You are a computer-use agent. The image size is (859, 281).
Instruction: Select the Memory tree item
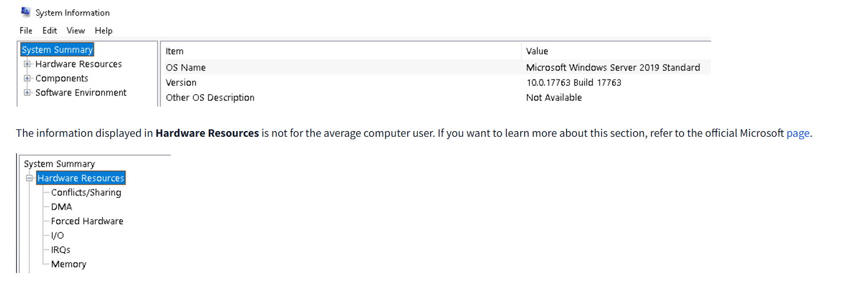[x=69, y=264]
